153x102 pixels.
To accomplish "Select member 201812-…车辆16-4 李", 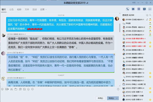I will click(137, 88).
